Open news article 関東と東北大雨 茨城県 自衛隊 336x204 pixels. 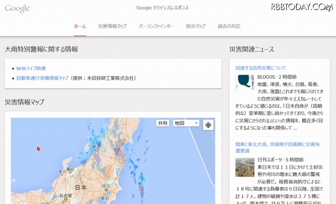[278, 148]
